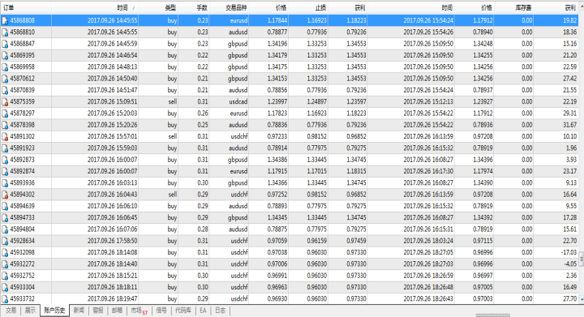Viewport: 584px width, 317px height.
Task: Click the order icon beside 45894733
Action: [5, 217]
